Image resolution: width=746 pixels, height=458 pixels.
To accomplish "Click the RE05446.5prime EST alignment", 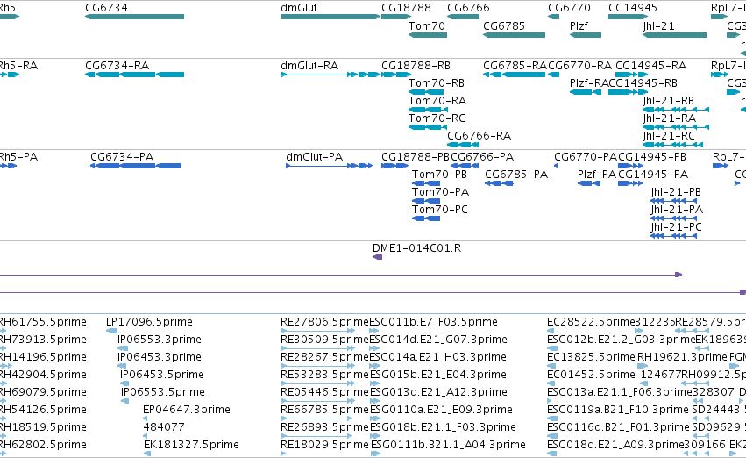I will [x=318, y=401].
